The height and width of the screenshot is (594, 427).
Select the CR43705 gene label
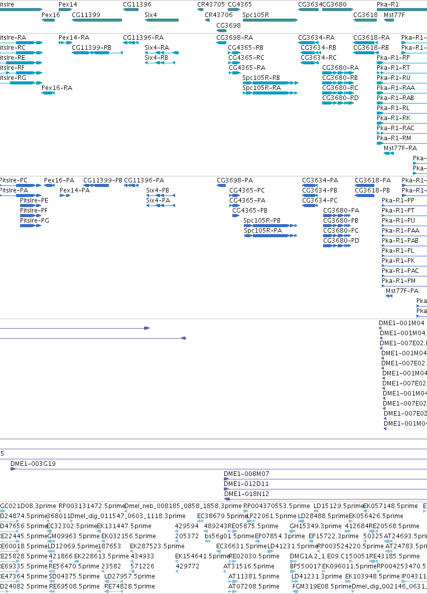click(211, 5)
